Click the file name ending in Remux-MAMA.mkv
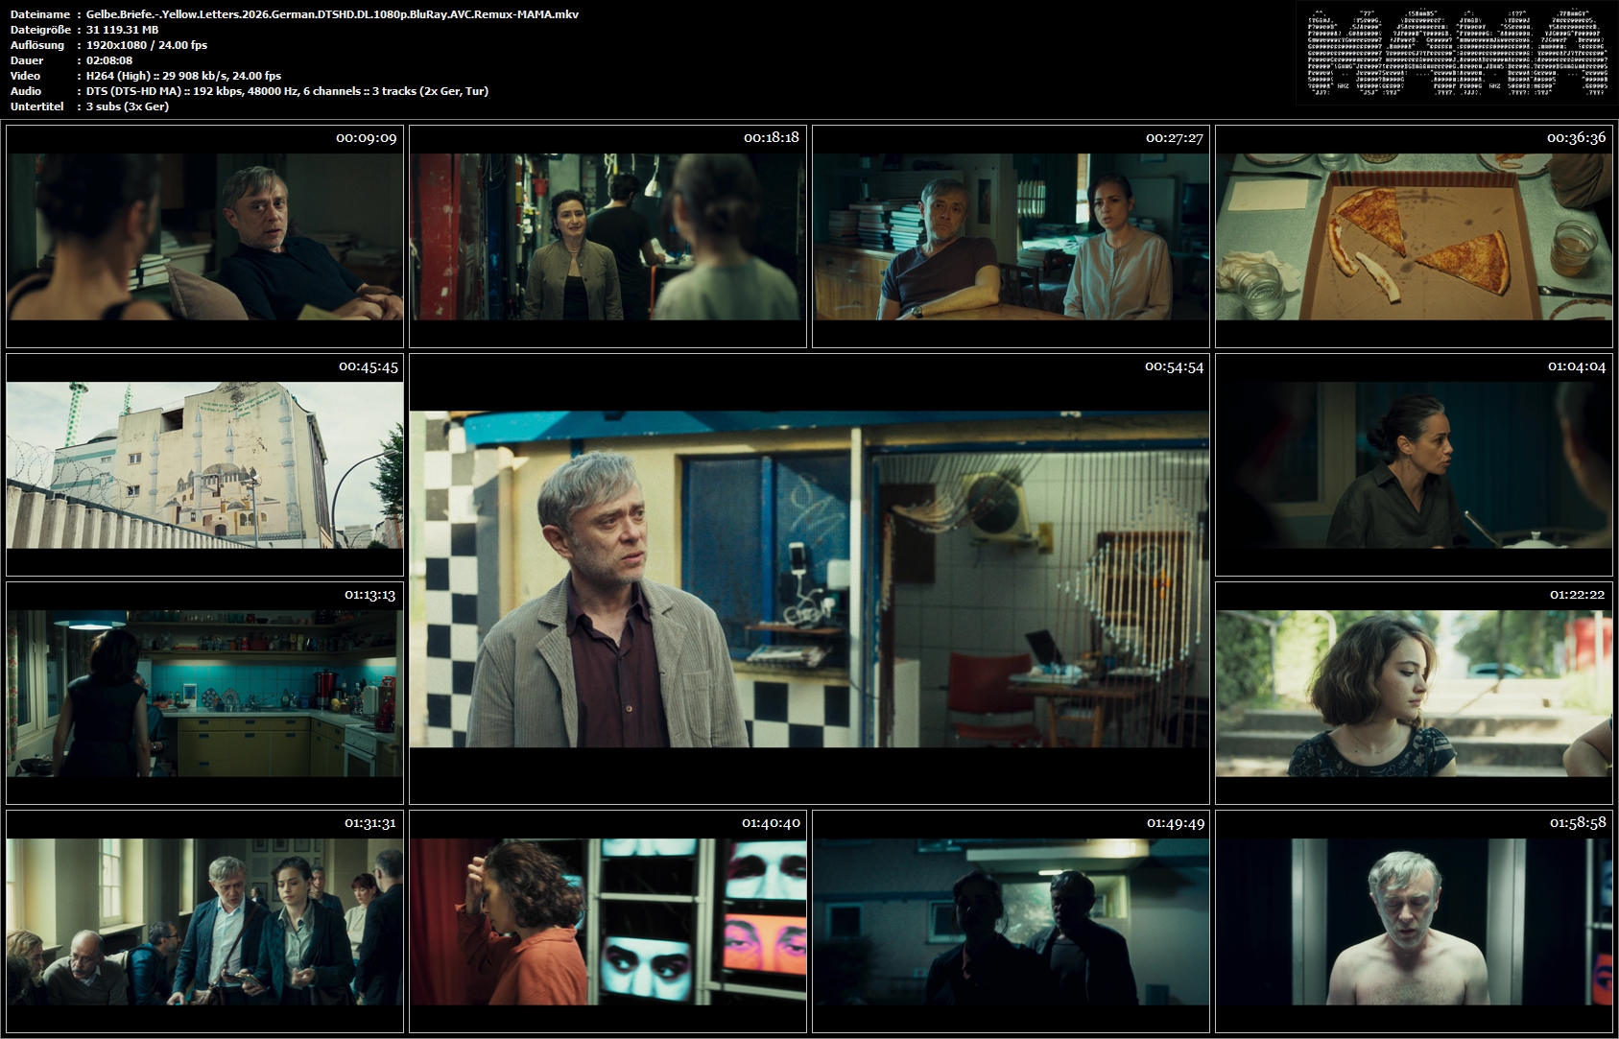The height and width of the screenshot is (1039, 1619). (332, 14)
